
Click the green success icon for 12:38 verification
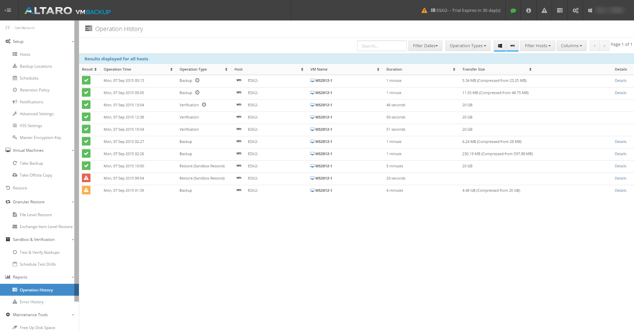[86, 117]
